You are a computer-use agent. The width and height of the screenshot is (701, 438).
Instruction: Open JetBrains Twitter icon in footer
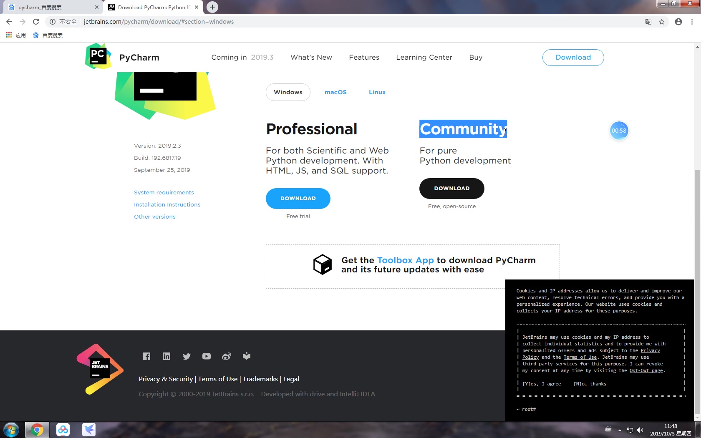[x=187, y=356]
